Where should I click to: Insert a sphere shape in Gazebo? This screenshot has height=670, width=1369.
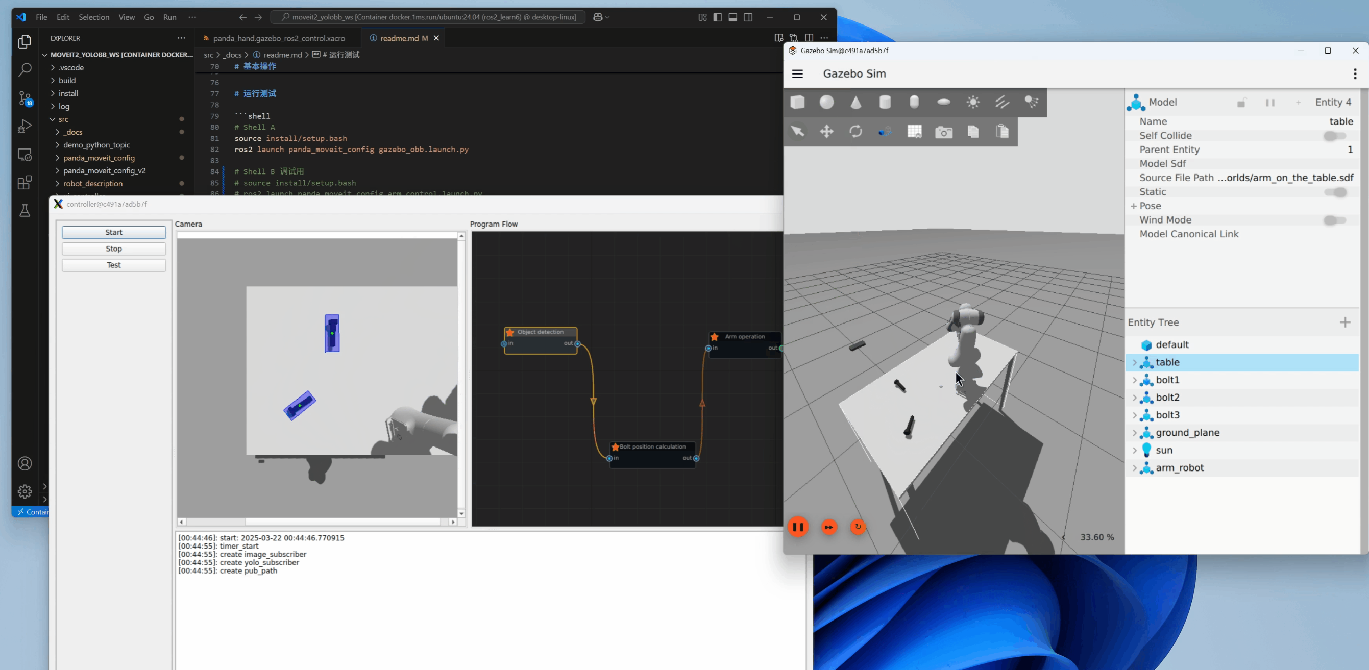[x=826, y=102]
